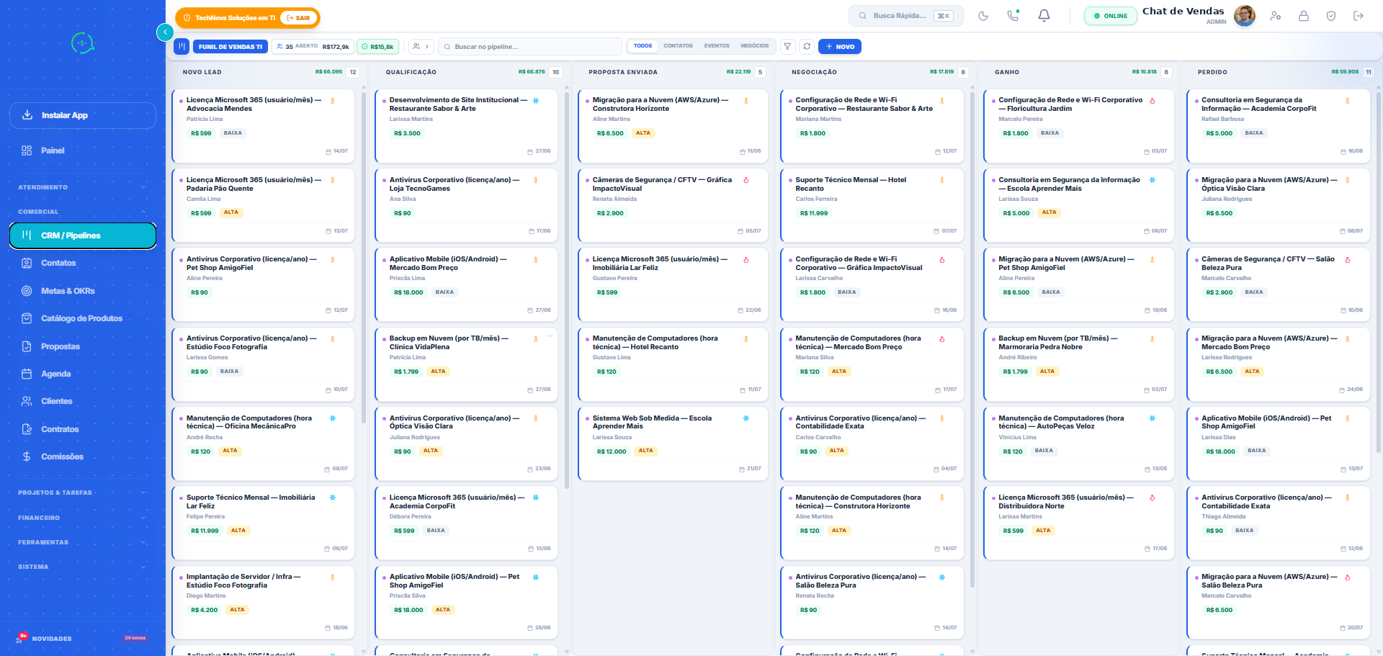Click the snowflake icon on Escola Aprender Mais Sistema Web card
The width and height of the screenshot is (1383, 656).
[746, 418]
